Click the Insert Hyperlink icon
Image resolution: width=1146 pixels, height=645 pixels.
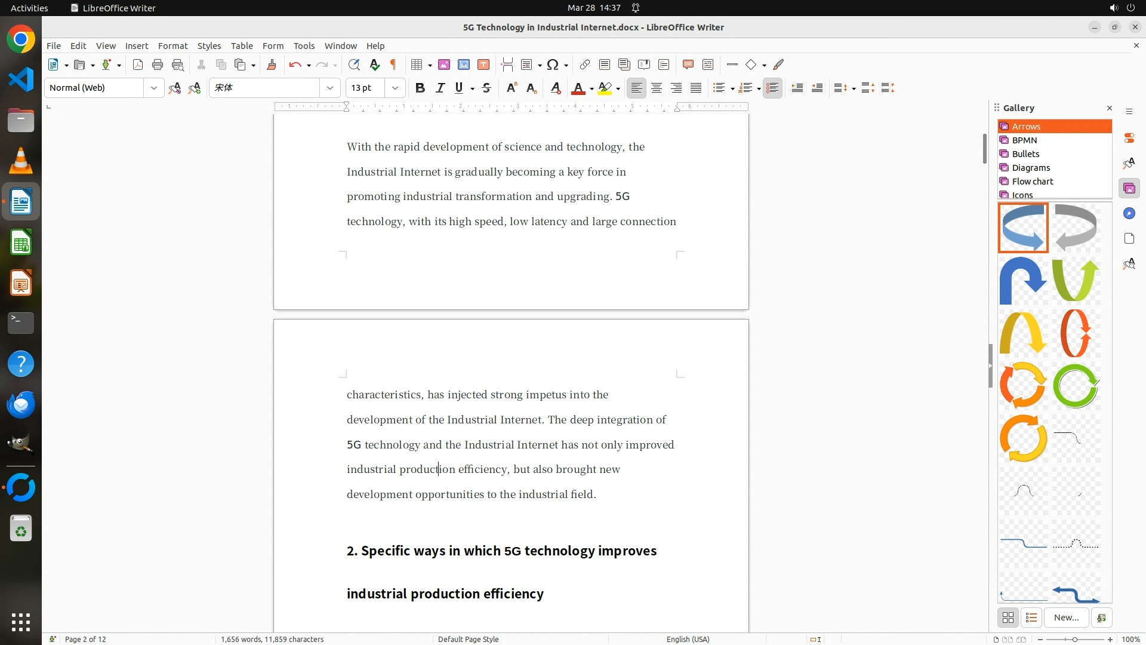585,65
